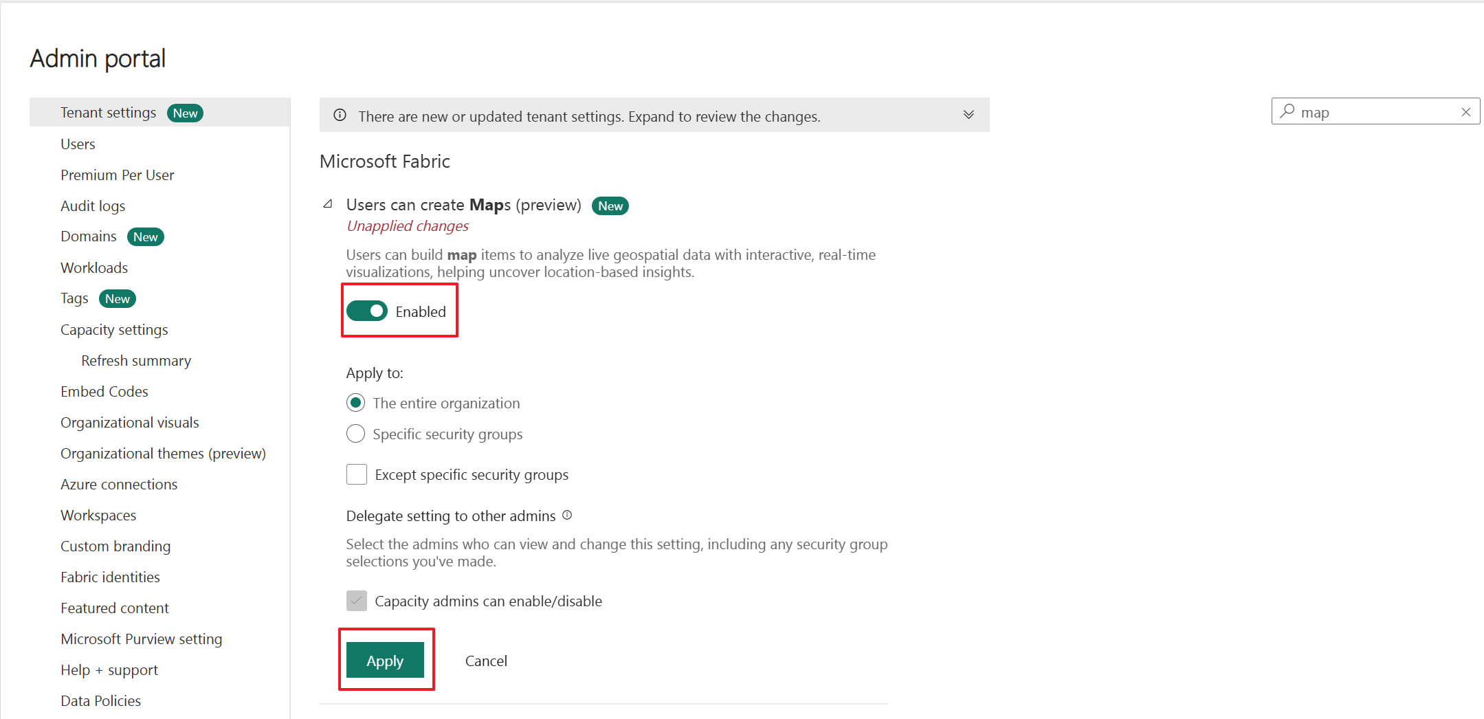Click the search magnifier icon
The image size is (1484, 719).
pos(1287,111)
